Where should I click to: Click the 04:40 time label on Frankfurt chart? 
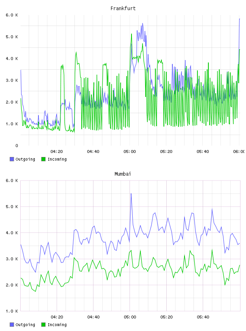pos(93,151)
